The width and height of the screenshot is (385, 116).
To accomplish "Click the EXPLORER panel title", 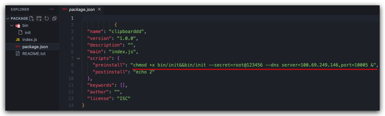I will click(x=20, y=9).
